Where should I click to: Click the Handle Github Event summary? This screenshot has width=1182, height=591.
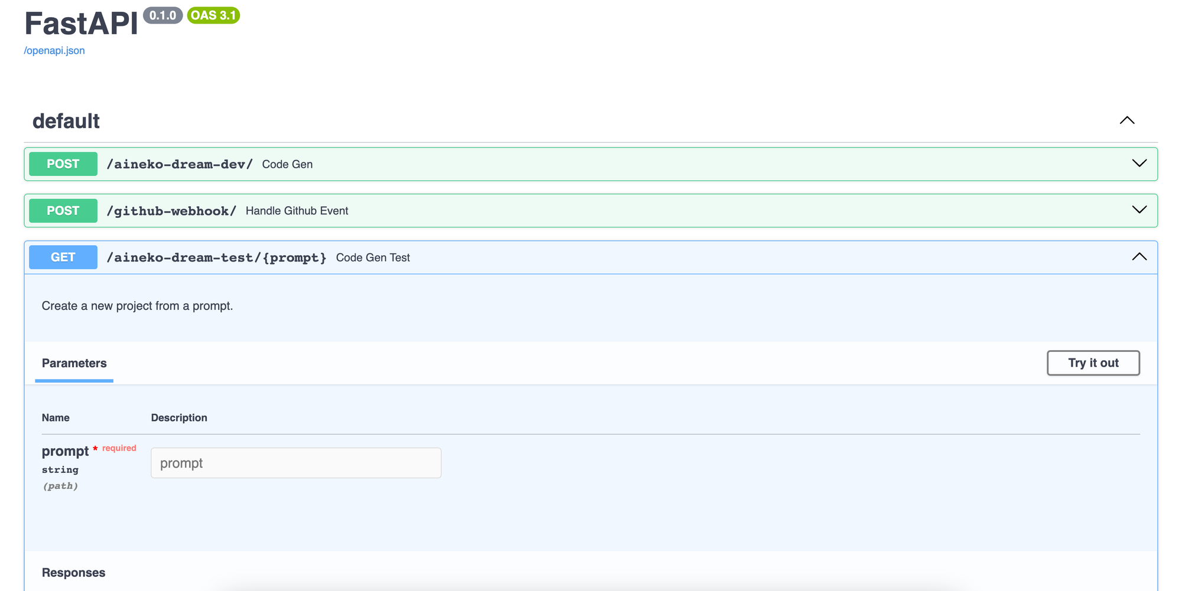[297, 211]
